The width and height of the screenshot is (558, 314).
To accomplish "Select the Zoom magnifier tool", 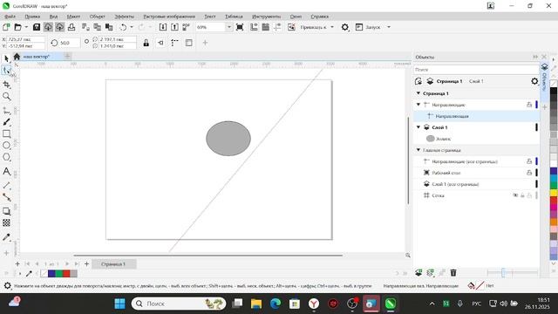I will 6,96.
